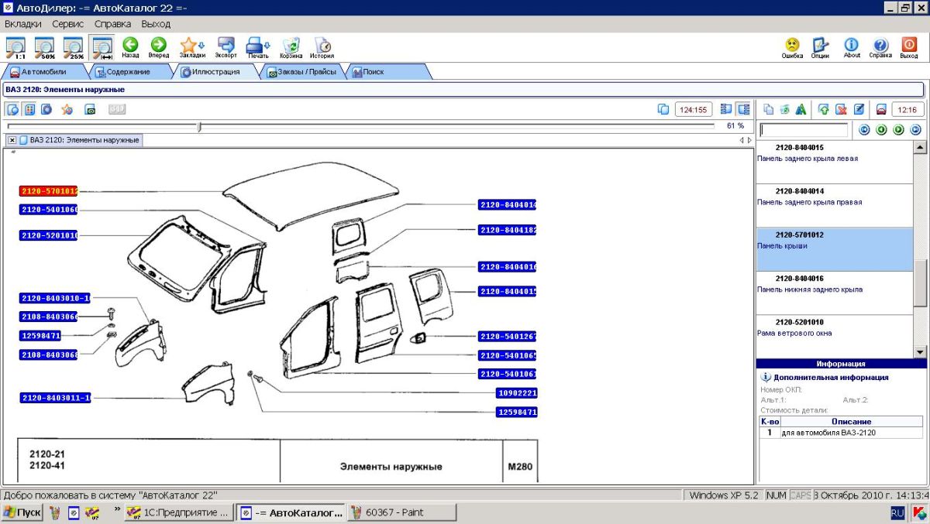Image resolution: width=930 pixels, height=524 pixels.
Task: Click the green up-arrow icon
Action: pyautogui.click(x=823, y=109)
